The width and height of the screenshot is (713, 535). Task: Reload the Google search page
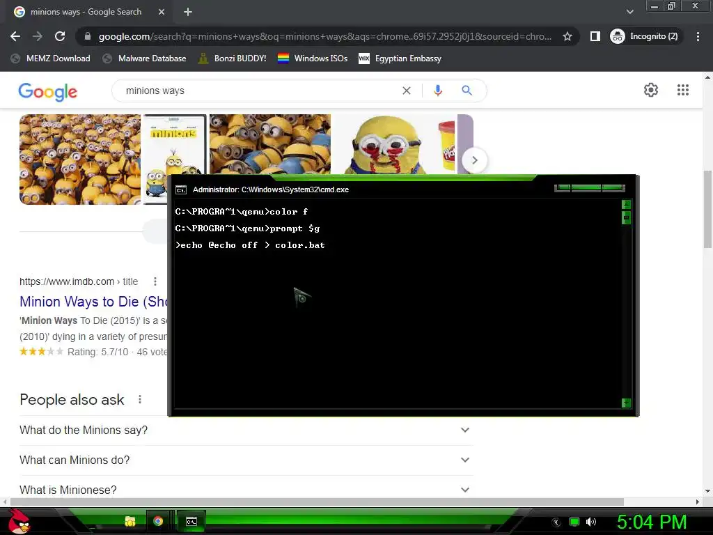click(60, 36)
